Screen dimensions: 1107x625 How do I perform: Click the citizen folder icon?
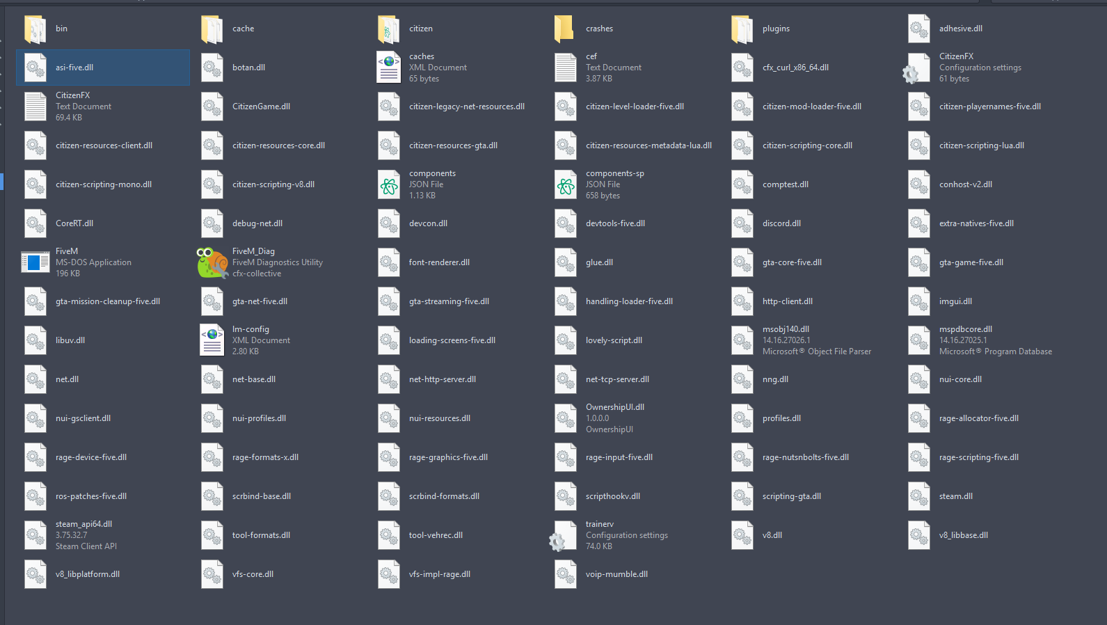(x=388, y=29)
